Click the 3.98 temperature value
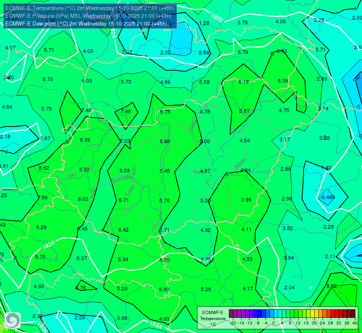This screenshot has width=362, height=333. pos(122,318)
